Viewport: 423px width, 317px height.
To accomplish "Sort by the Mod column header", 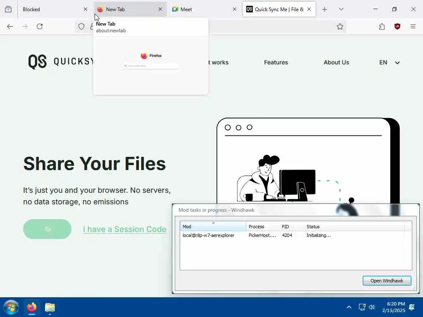I will [213, 227].
